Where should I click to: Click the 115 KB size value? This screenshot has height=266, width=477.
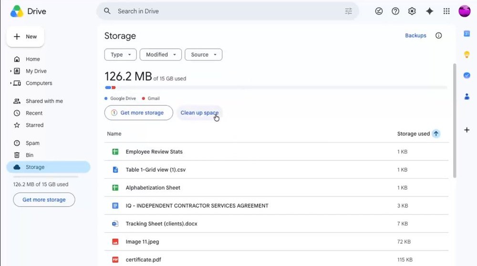click(x=405, y=260)
